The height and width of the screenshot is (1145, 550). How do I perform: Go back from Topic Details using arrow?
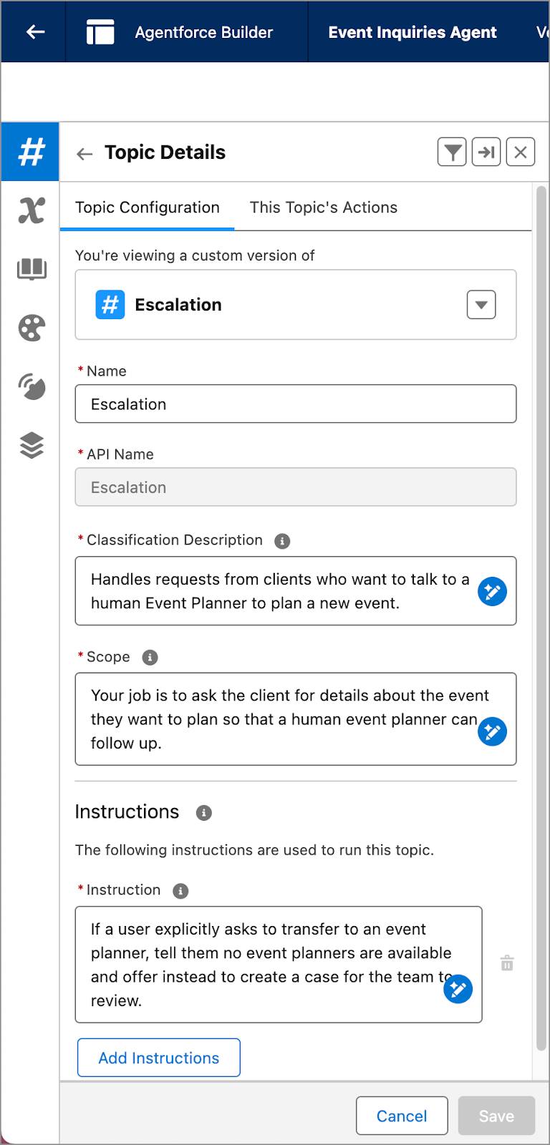pyautogui.click(x=85, y=153)
